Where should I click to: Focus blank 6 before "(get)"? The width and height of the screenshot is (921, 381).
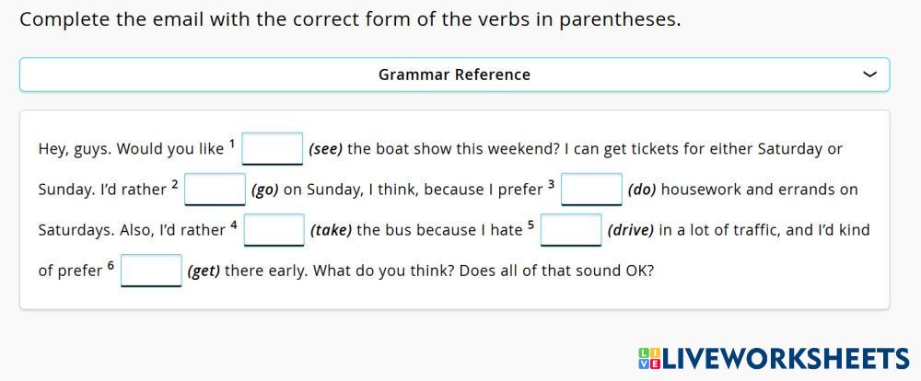pos(151,271)
